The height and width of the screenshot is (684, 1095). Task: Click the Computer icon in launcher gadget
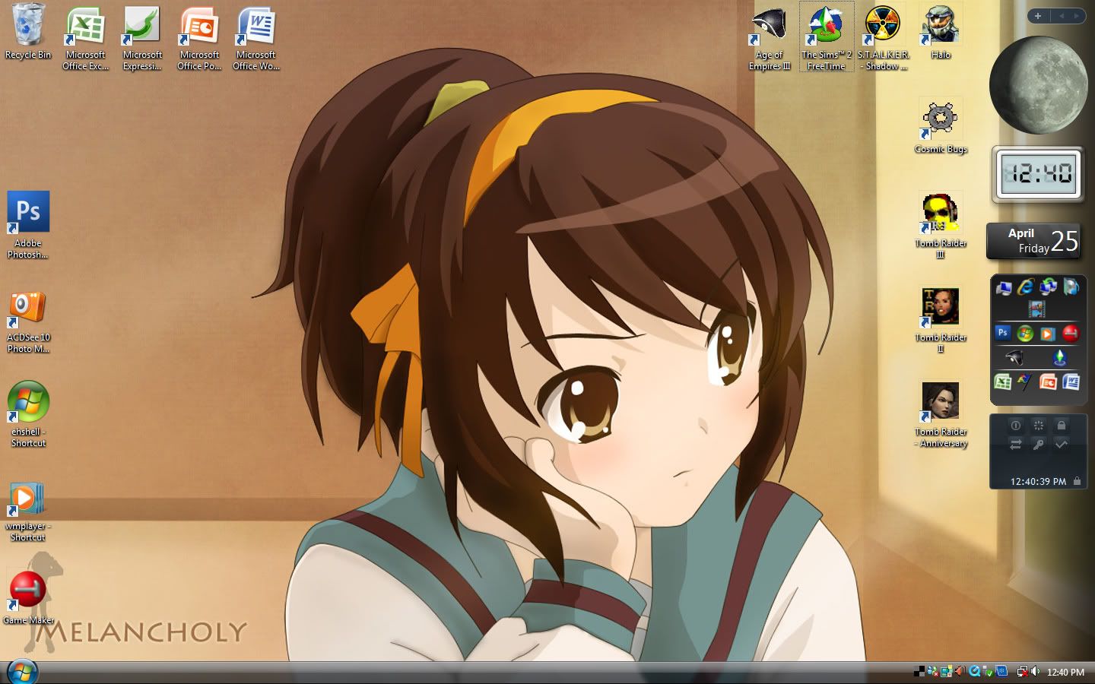pos(1004,287)
